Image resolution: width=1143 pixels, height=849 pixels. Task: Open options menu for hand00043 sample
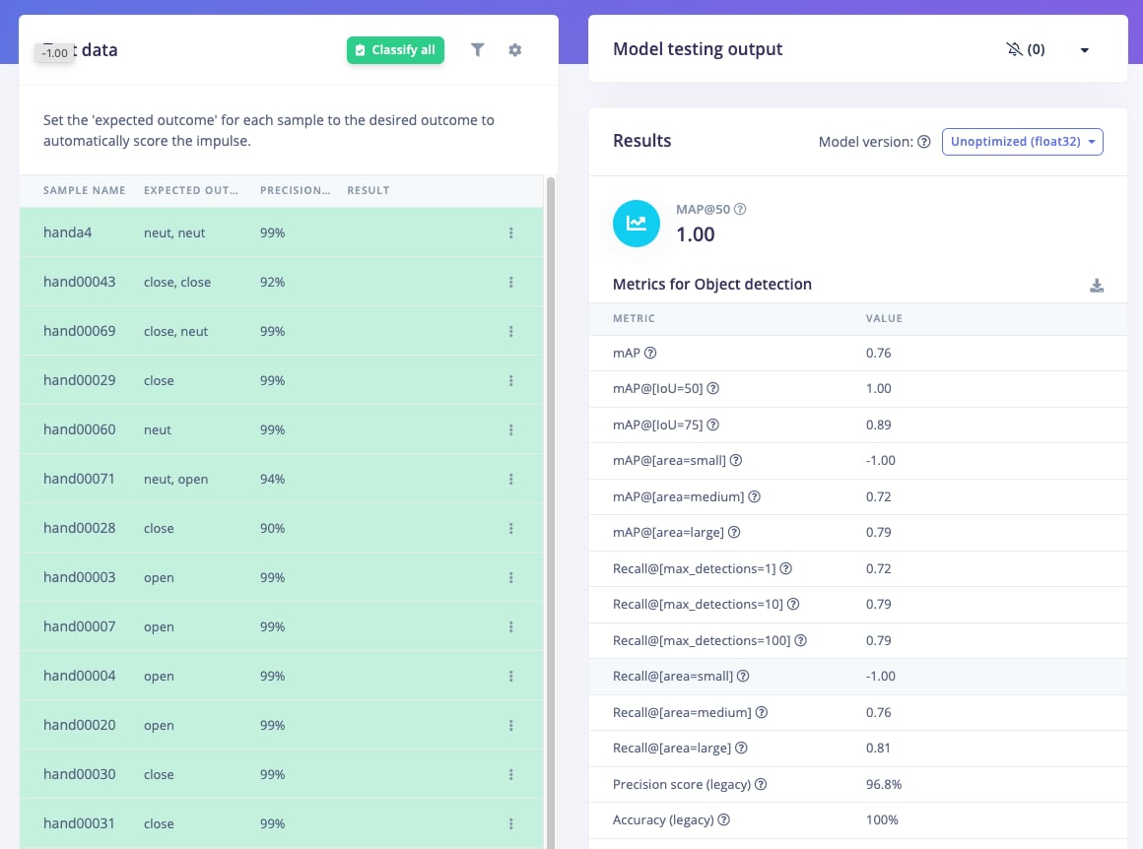(x=511, y=282)
